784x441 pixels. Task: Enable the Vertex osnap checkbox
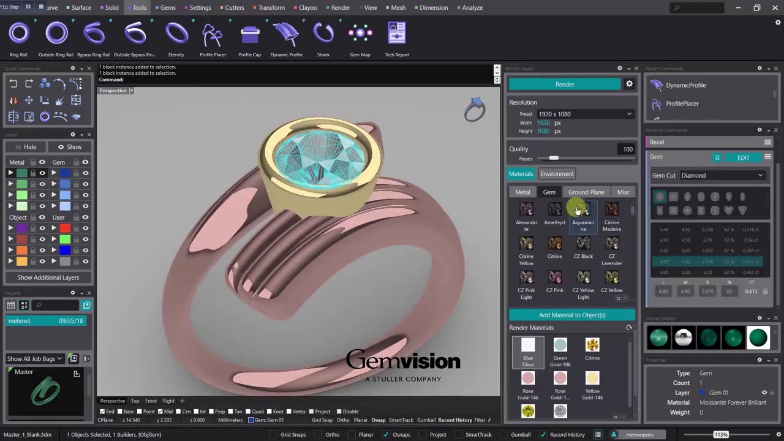point(290,412)
